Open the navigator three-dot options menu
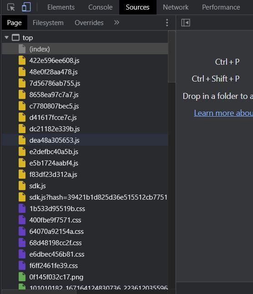 167,23
